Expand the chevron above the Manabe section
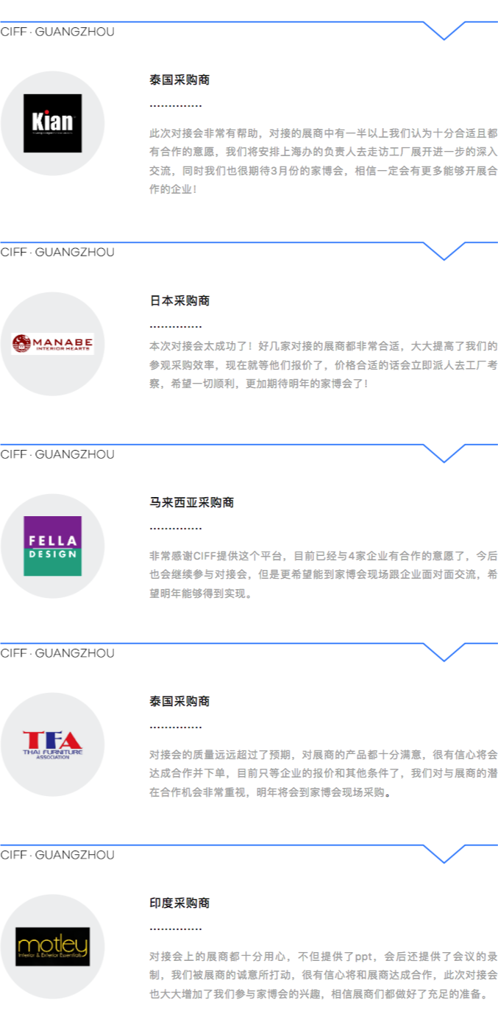The image size is (498, 1025). [x=444, y=252]
